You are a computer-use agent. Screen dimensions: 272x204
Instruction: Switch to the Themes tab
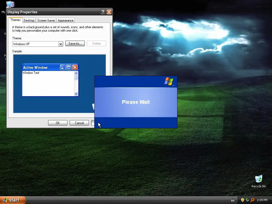click(15, 20)
